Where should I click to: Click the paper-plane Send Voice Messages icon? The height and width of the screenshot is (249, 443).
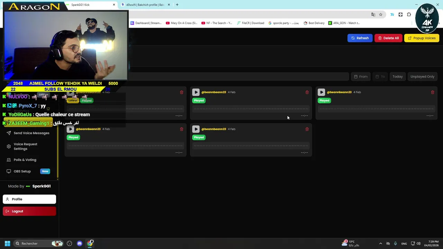click(x=9, y=133)
